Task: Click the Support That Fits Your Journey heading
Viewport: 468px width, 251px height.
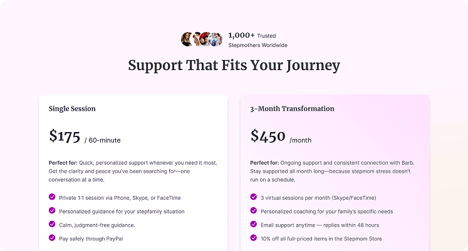Action: [234, 66]
